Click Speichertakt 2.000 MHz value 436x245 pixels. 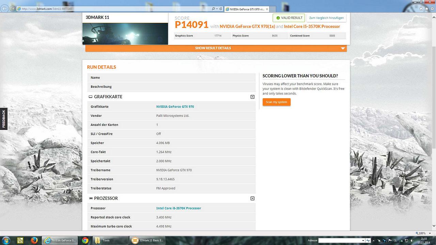tap(164, 161)
